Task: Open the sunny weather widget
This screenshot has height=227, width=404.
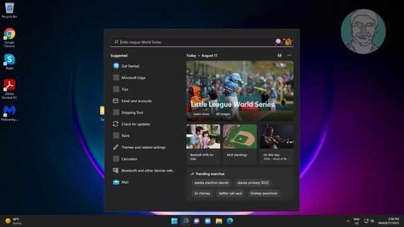Action: pyautogui.click(x=13, y=221)
